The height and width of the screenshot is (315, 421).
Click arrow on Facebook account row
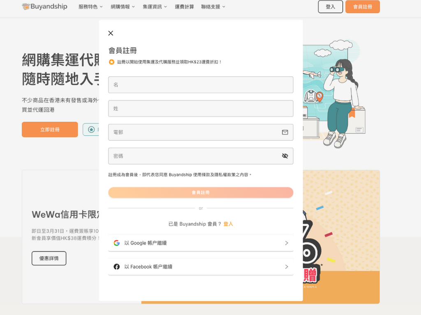click(x=287, y=267)
